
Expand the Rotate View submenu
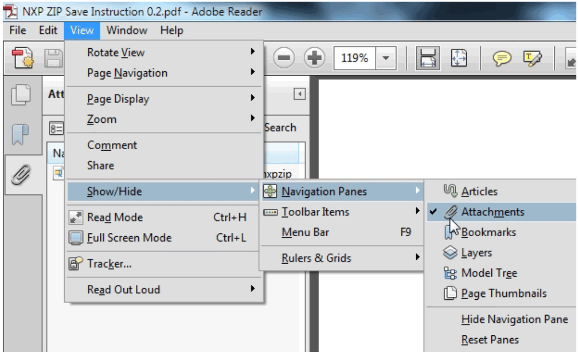point(252,51)
